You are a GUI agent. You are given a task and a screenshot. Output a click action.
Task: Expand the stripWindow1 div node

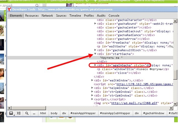coord(92,91)
